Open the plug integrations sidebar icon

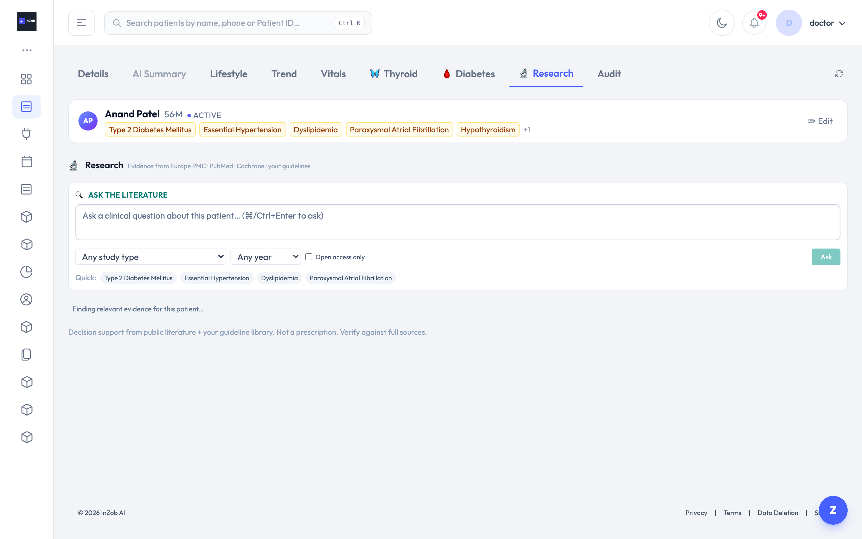(x=26, y=134)
